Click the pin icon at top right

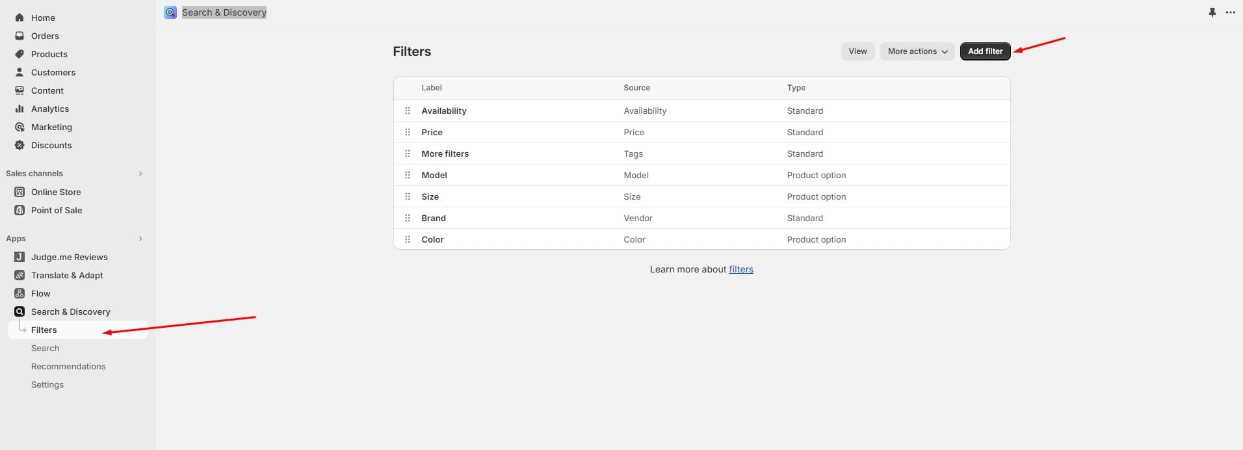coord(1212,12)
